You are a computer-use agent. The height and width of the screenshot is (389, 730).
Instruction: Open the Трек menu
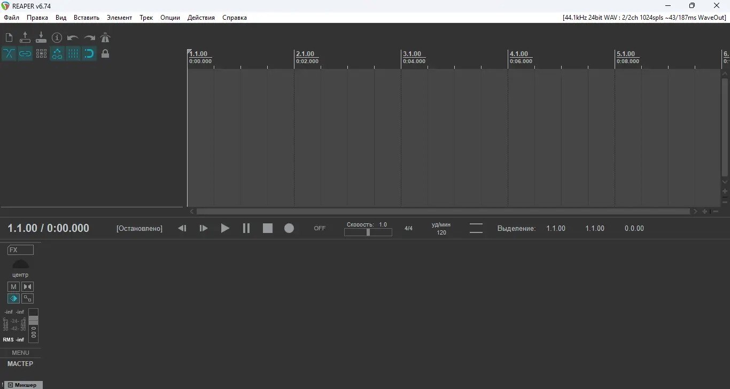point(146,18)
